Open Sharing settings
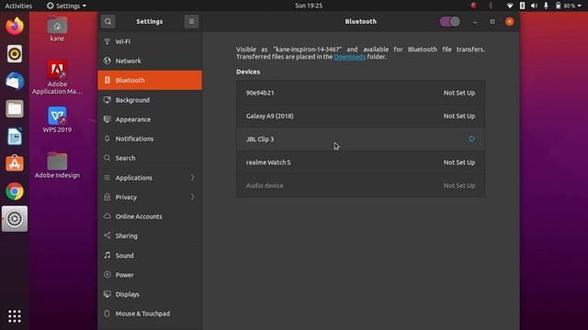 tap(150, 236)
